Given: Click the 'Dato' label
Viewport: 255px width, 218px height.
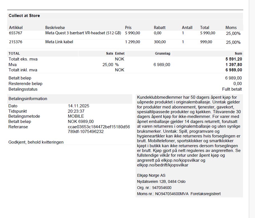Looking at the screenshot, I should point(13,106).
